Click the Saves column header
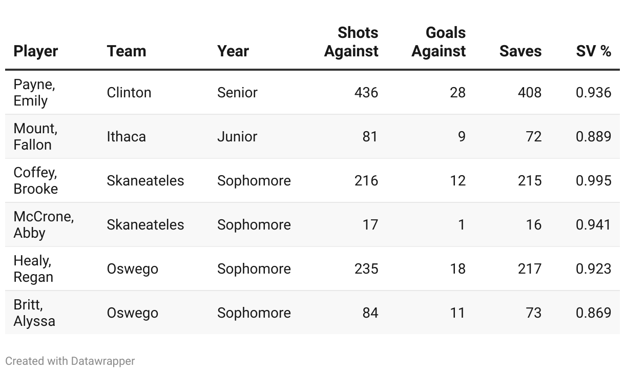The height and width of the screenshot is (373, 625). (x=520, y=51)
